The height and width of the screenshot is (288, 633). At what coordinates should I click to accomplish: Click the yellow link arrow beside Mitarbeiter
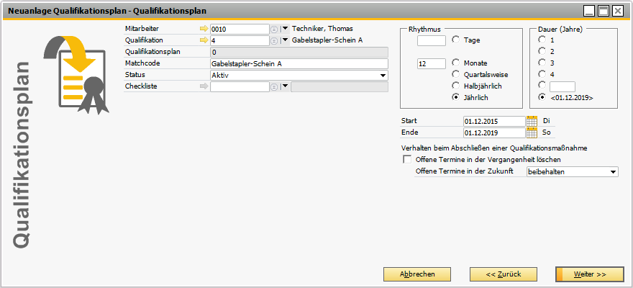pyautogui.click(x=204, y=29)
